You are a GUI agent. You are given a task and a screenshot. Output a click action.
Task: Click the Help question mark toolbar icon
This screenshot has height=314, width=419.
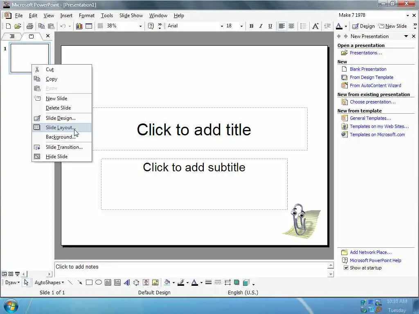tap(151, 26)
